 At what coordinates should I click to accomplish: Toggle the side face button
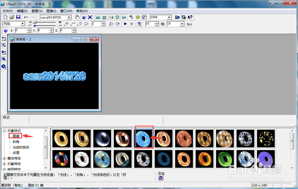tap(111, 17)
